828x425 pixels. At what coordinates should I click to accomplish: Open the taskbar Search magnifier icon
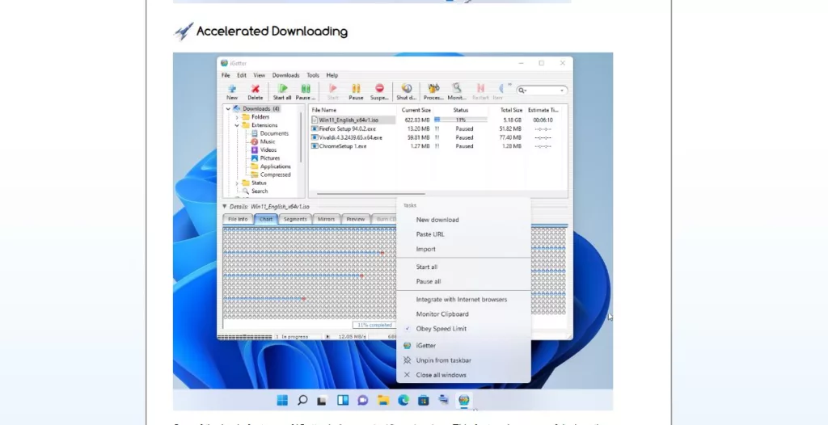click(x=302, y=400)
